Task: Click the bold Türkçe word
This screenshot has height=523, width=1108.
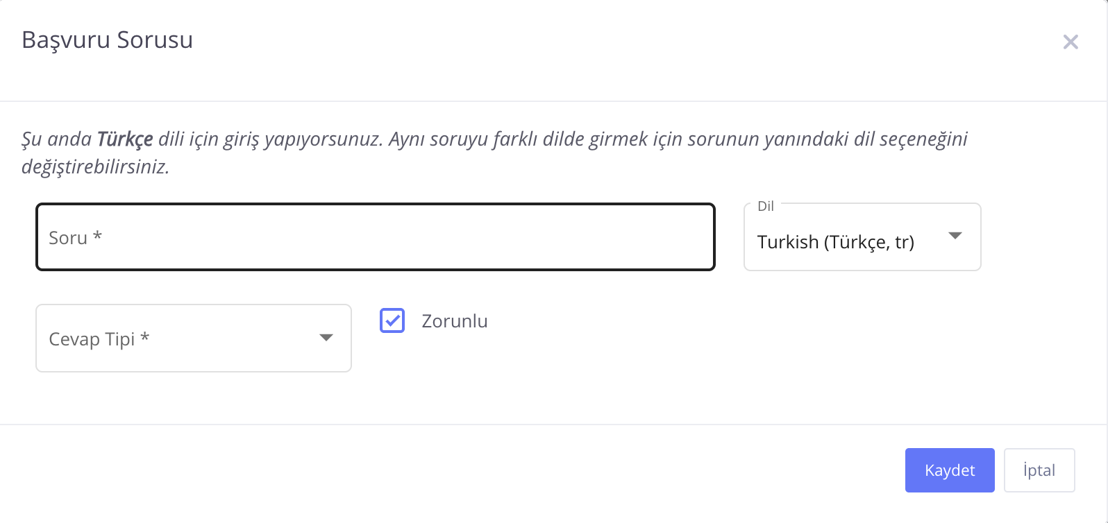Action: (125, 139)
